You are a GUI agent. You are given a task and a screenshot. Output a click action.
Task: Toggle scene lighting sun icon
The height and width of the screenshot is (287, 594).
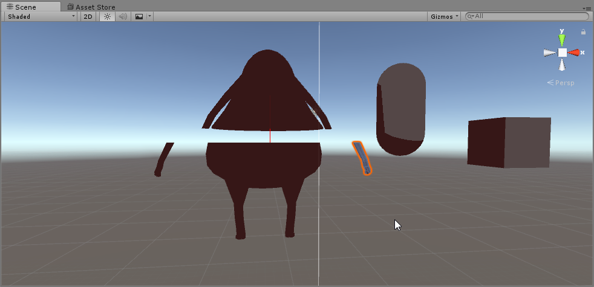[107, 16]
